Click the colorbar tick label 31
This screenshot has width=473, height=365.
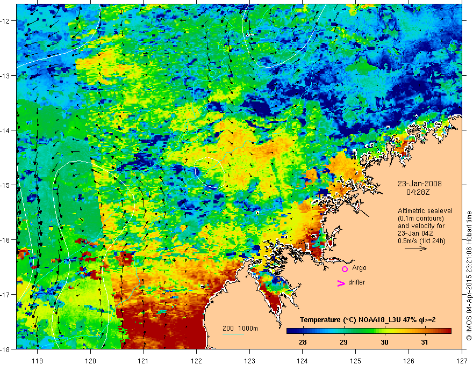(x=425, y=342)
